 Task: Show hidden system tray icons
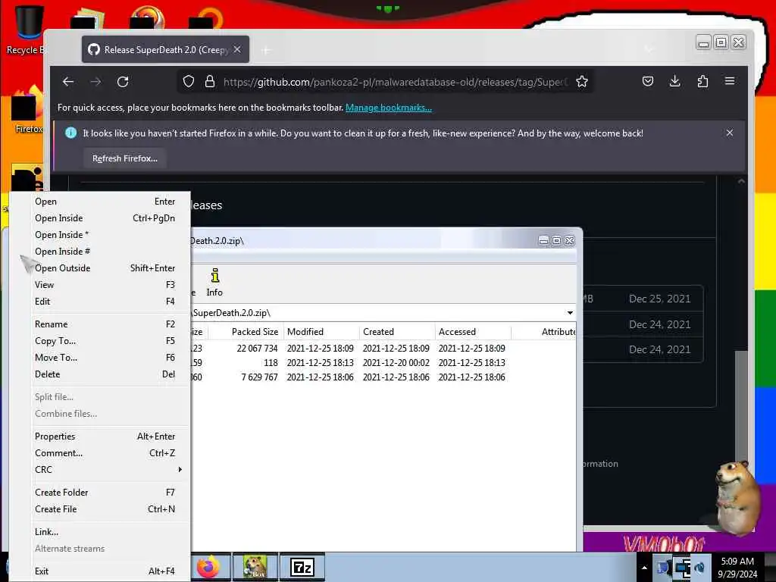click(644, 568)
